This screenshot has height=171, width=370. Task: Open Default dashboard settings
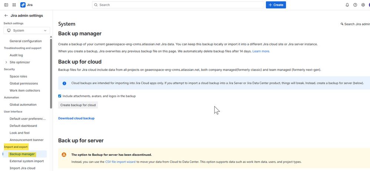click(23, 126)
